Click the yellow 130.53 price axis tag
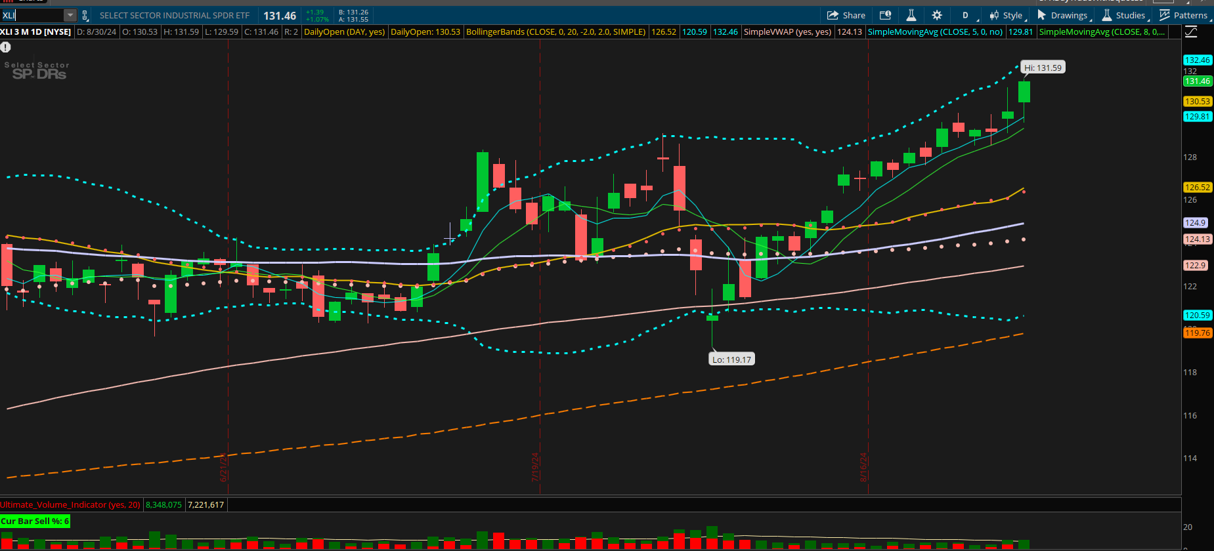This screenshot has height=551, width=1214. click(1198, 101)
